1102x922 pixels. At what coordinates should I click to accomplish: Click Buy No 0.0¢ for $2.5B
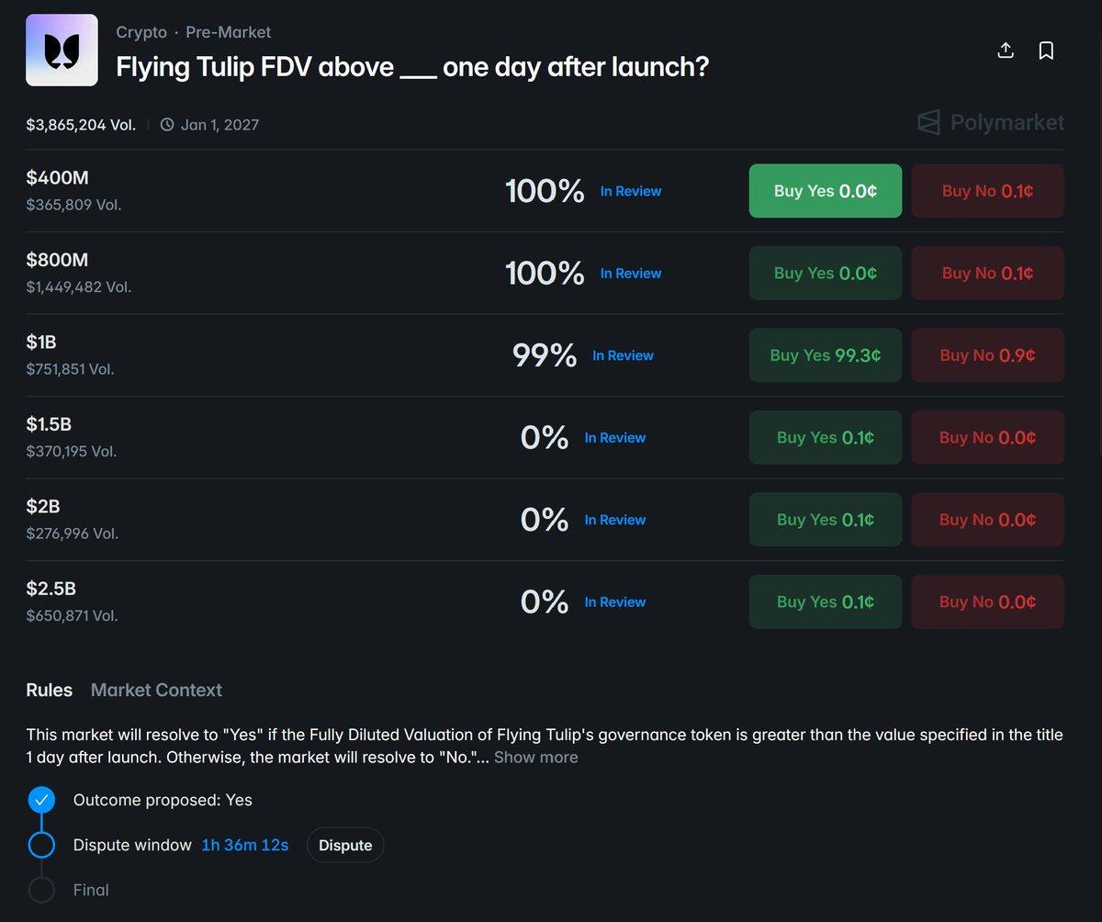[987, 602]
